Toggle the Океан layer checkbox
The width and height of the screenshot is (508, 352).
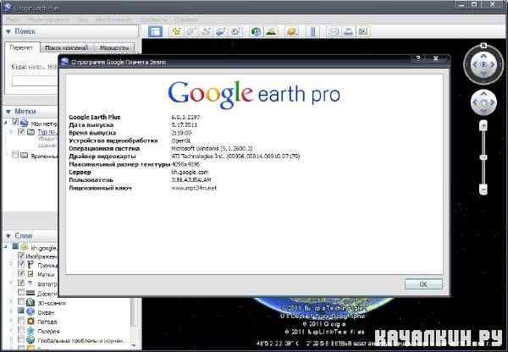[x=21, y=311]
